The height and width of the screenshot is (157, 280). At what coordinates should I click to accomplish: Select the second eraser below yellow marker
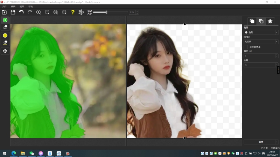coord(5,43)
